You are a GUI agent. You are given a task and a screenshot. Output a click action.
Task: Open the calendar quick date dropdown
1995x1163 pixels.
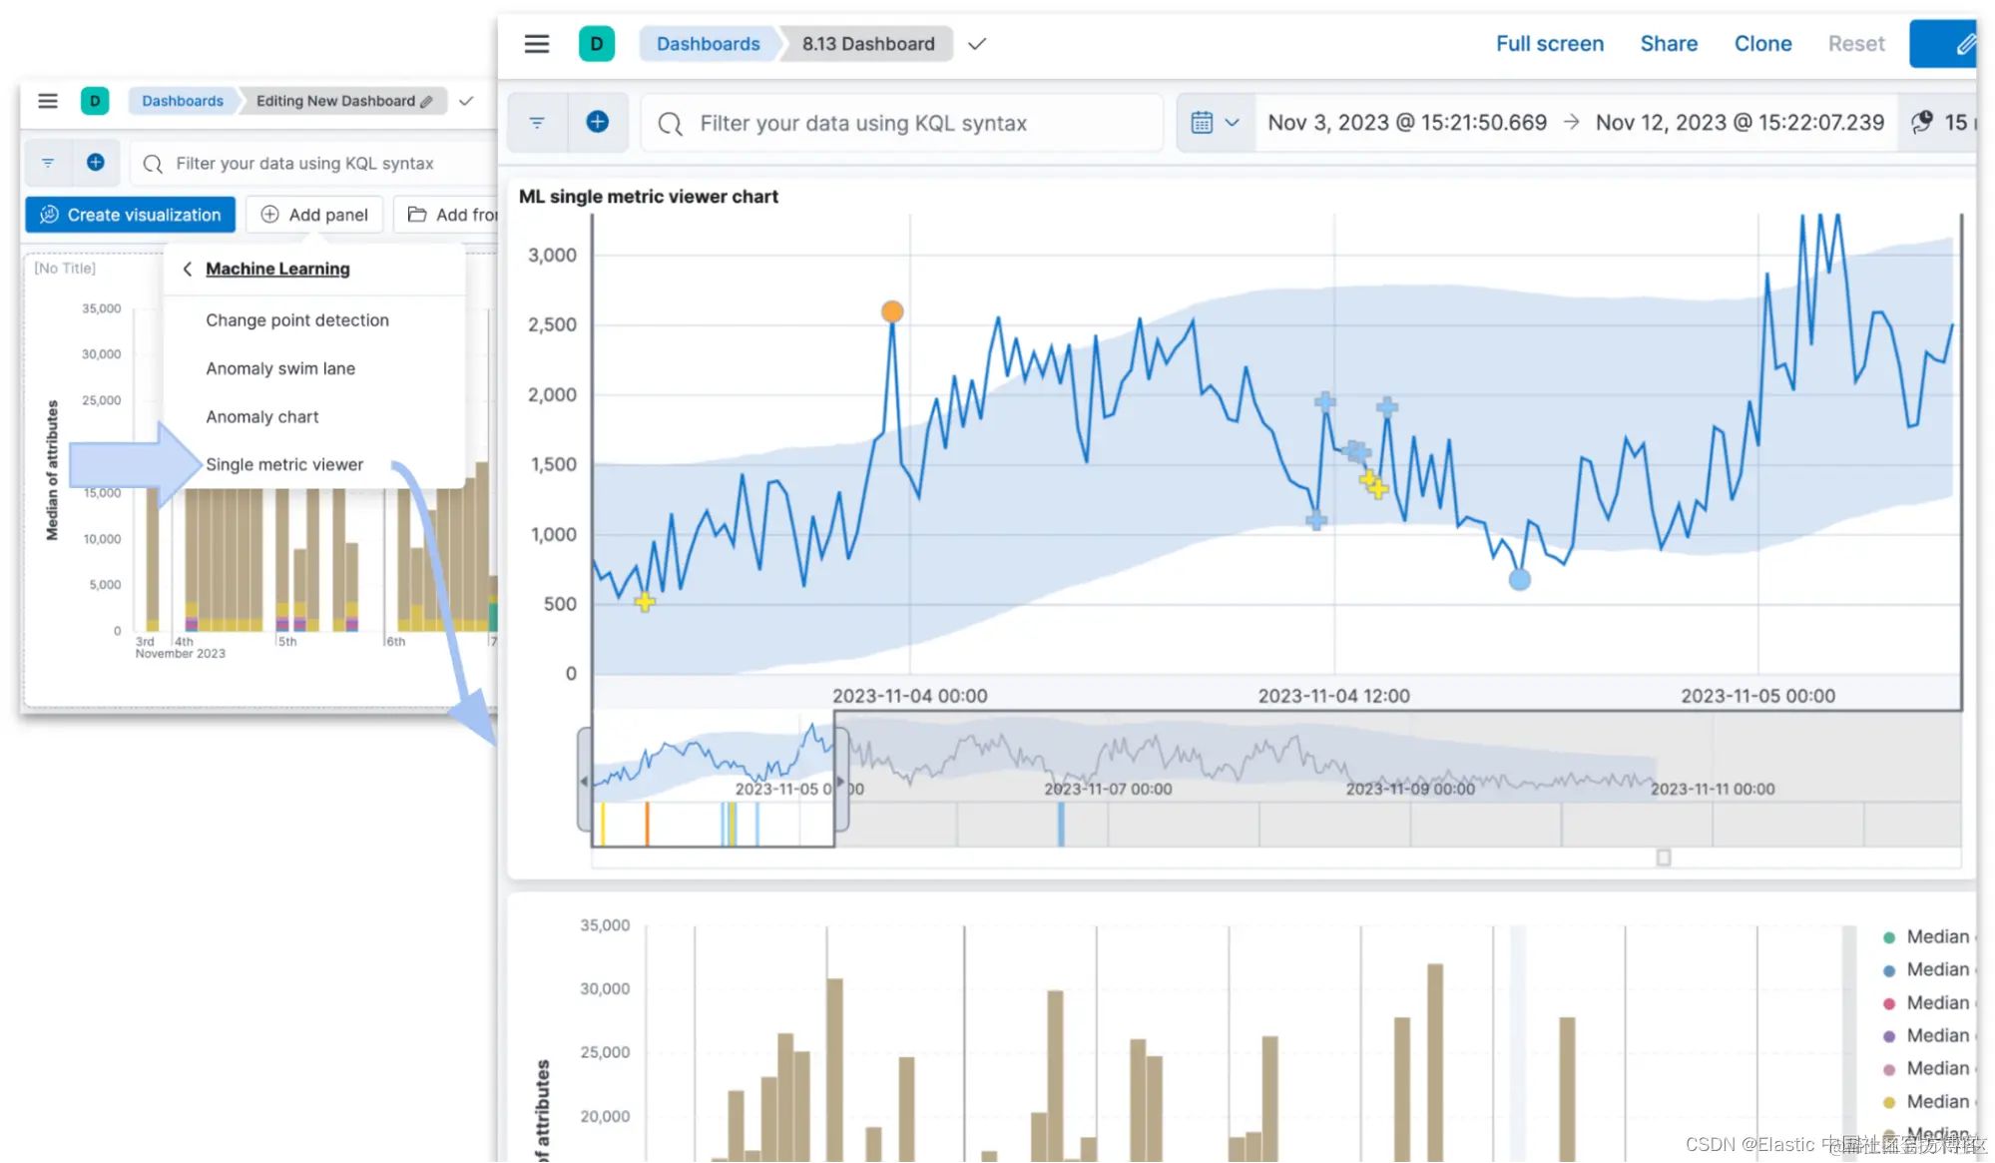(1215, 123)
